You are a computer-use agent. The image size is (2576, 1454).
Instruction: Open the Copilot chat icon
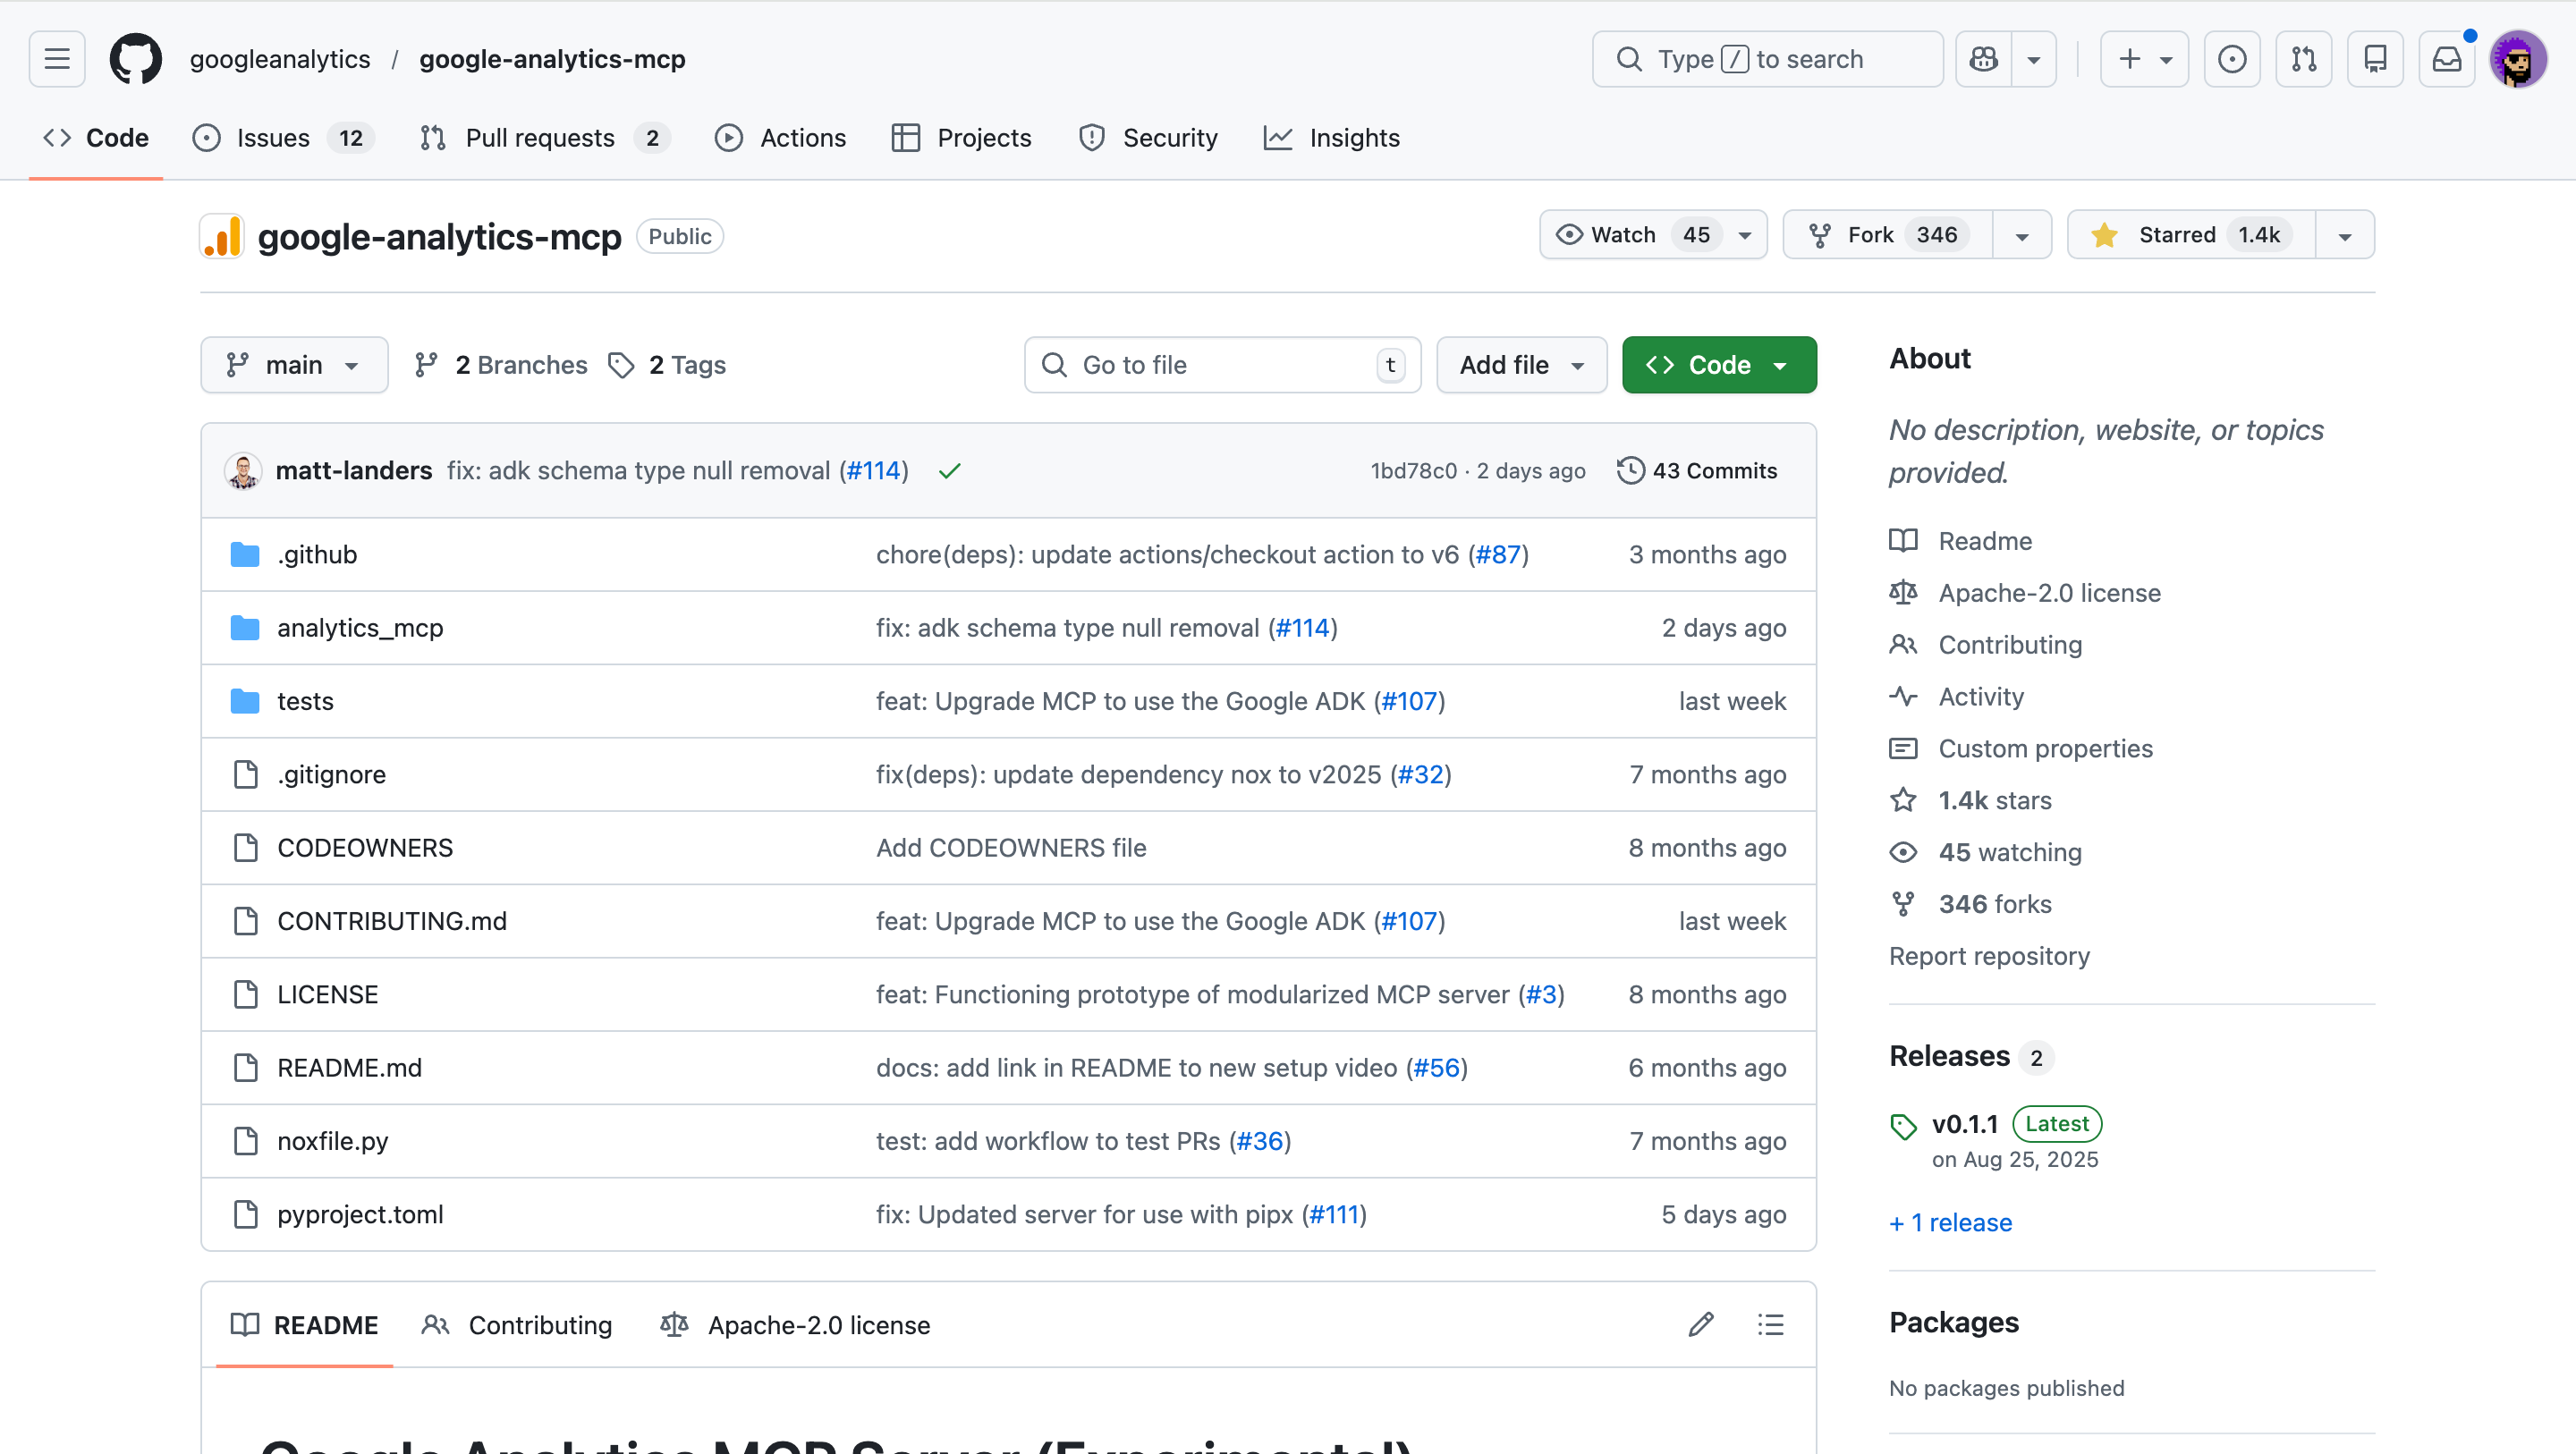(x=1984, y=59)
